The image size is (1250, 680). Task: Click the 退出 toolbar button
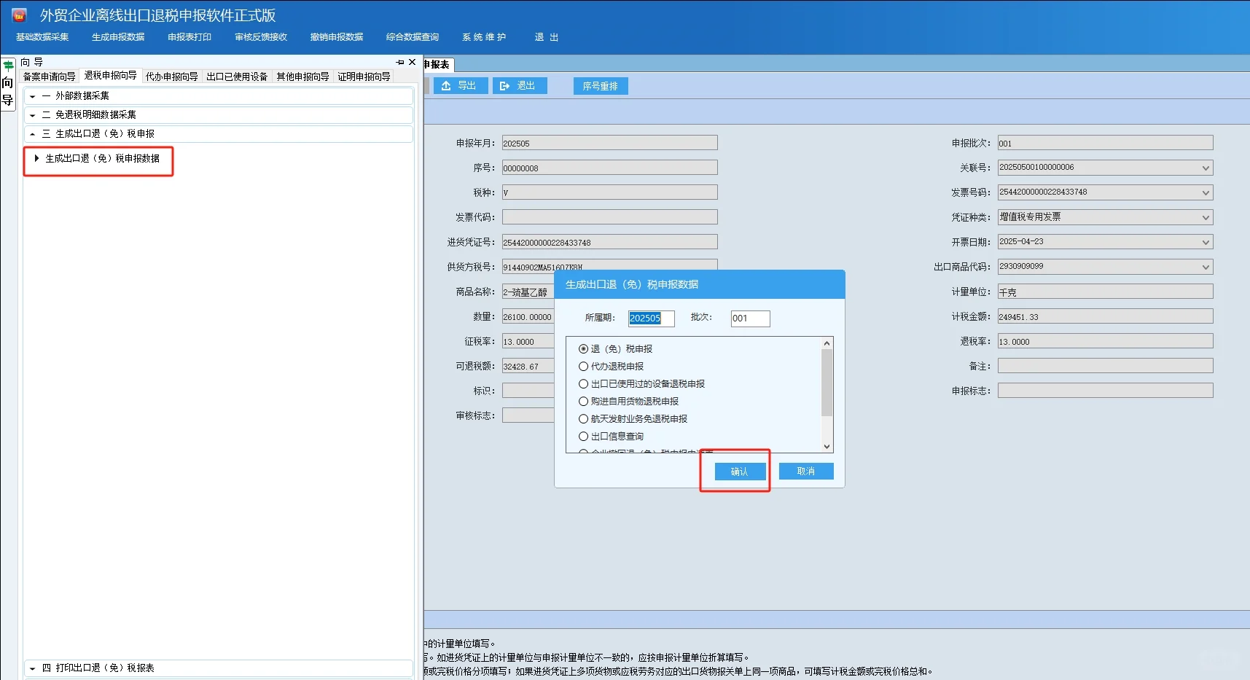coord(520,86)
